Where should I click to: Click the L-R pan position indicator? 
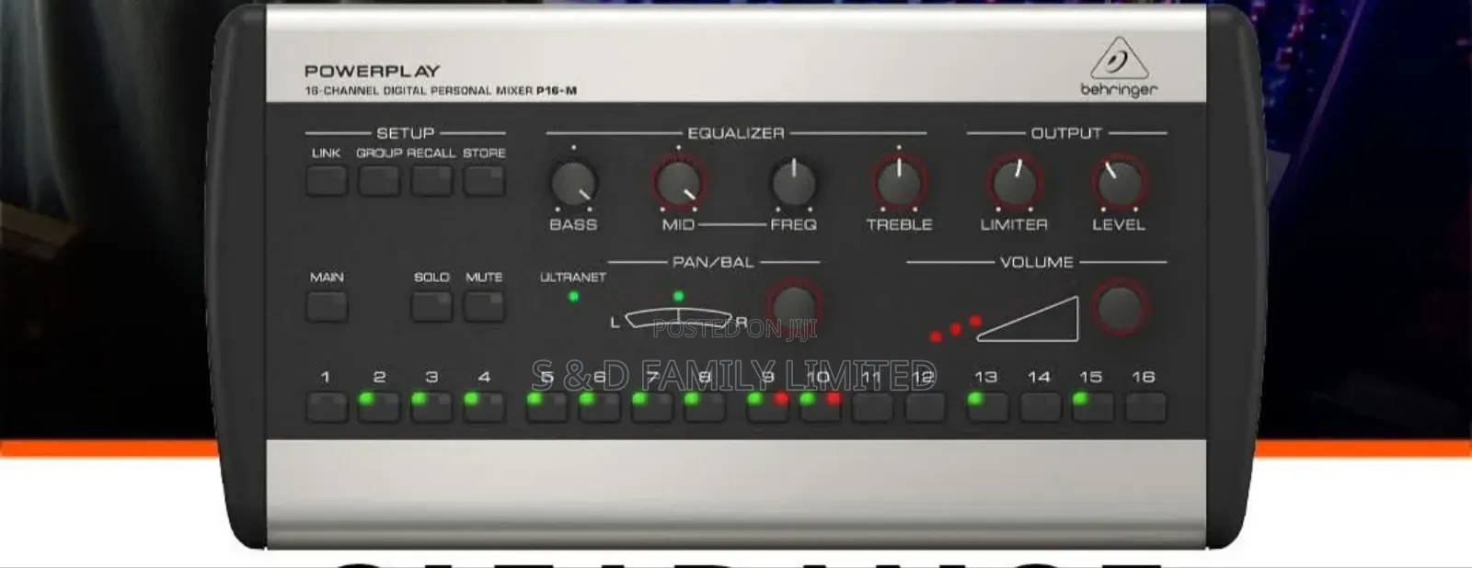coord(679,319)
